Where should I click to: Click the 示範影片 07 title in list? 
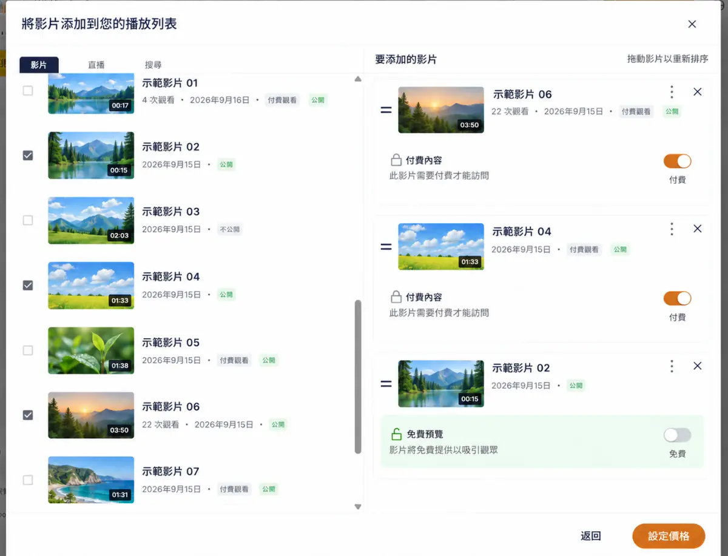point(170,471)
